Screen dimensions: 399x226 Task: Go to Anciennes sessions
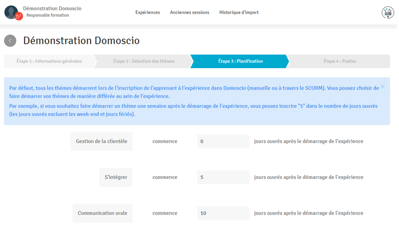pyautogui.click(x=189, y=13)
